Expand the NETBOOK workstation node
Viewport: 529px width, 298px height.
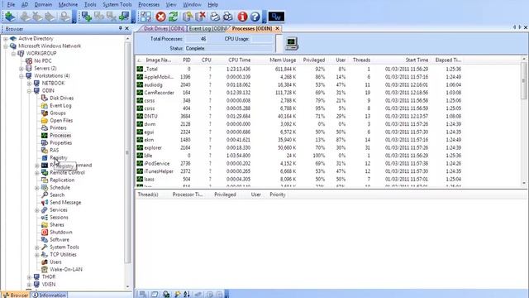tap(30, 83)
